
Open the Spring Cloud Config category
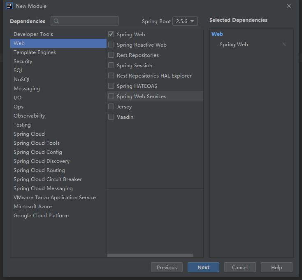(58, 152)
